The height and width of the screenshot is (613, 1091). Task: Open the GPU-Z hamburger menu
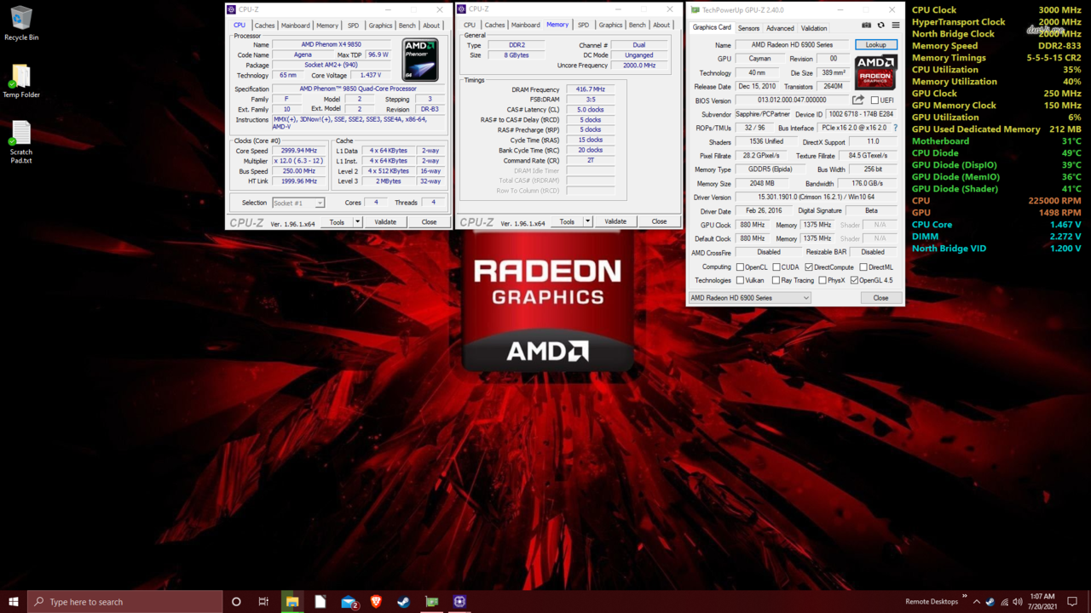(x=895, y=26)
